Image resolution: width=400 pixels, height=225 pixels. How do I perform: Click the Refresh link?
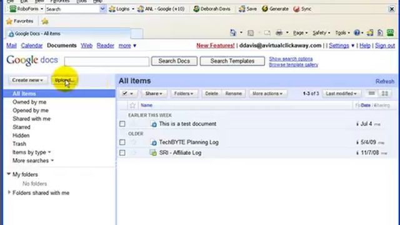385,81
